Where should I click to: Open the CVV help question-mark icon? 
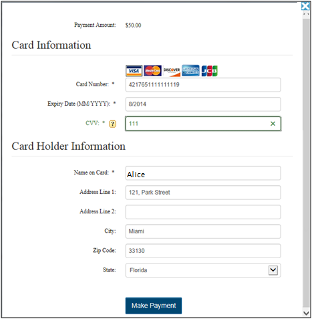click(112, 124)
